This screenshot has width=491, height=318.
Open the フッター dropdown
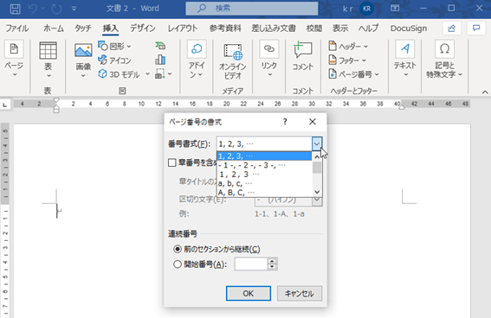[347, 60]
